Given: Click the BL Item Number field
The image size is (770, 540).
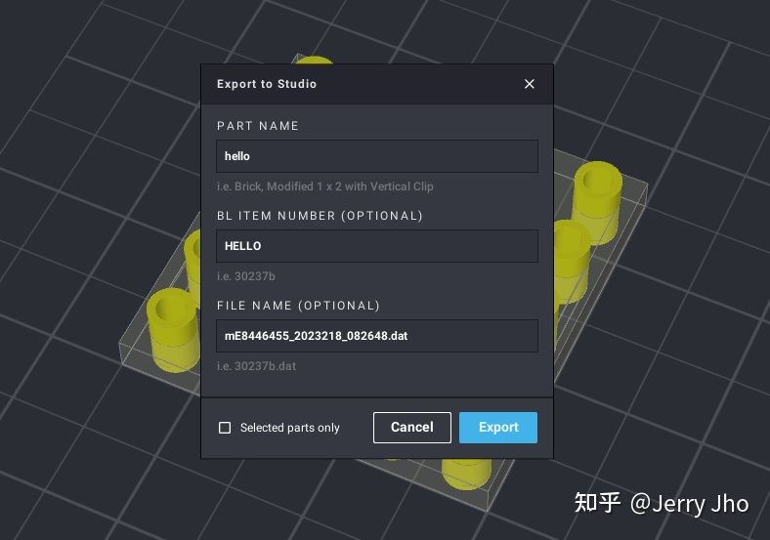Looking at the screenshot, I should pos(376,246).
